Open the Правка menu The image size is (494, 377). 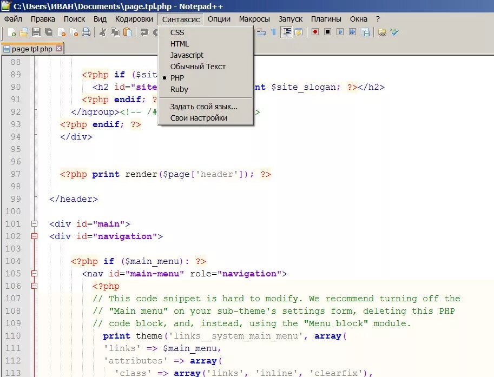43,19
